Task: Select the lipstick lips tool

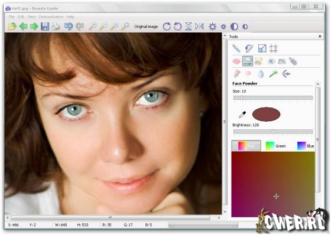Action: (x=236, y=61)
